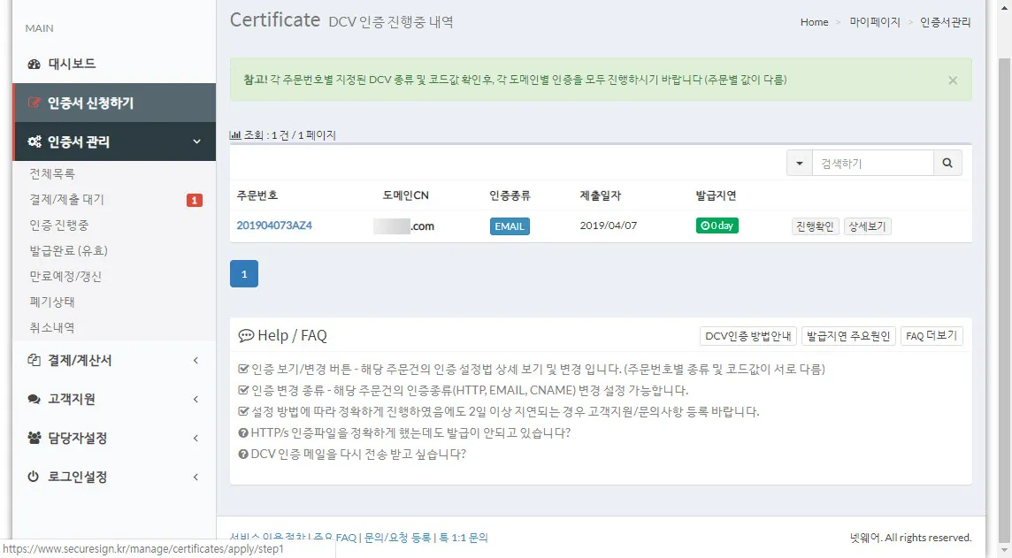Click inside the 검색하기 search field

(872, 164)
